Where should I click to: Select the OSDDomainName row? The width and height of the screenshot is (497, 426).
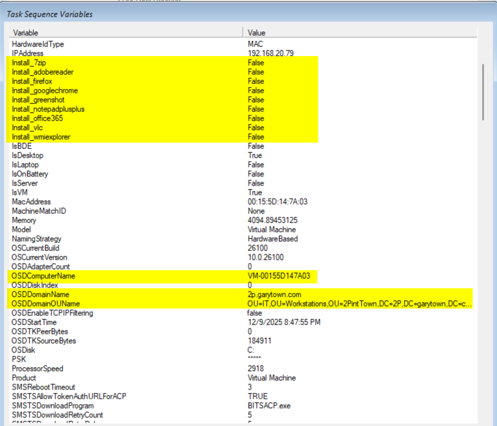coord(41,294)
